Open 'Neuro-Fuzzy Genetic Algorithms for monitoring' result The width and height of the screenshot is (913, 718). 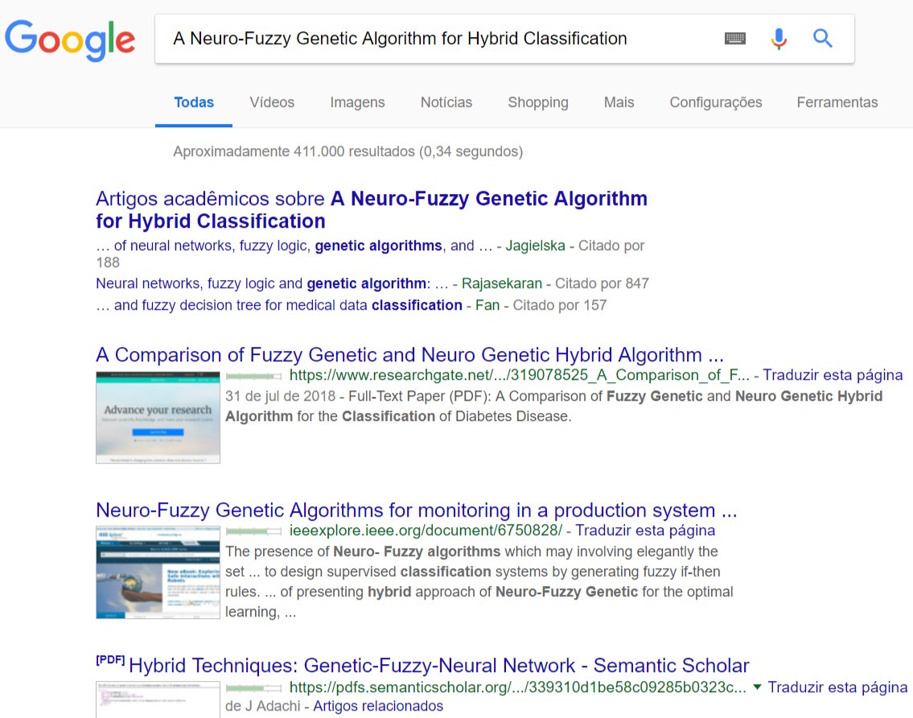[x=417, y=510]
